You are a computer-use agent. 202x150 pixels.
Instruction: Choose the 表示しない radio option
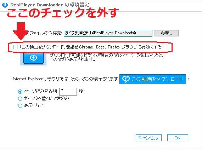pyautogui.click(x=20, y=106)
